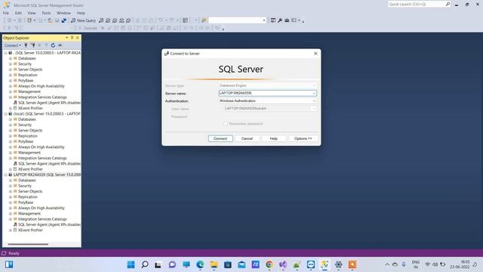Click the Object Explorer horizontal scrollbar
This screenshot has width=483, height=272.
coord(28,244)
